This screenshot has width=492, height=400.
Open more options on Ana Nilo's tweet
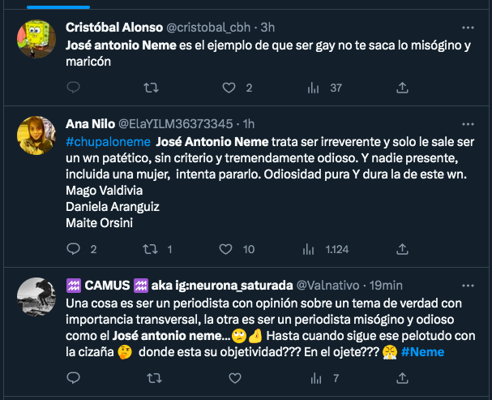tap(468, 124)
